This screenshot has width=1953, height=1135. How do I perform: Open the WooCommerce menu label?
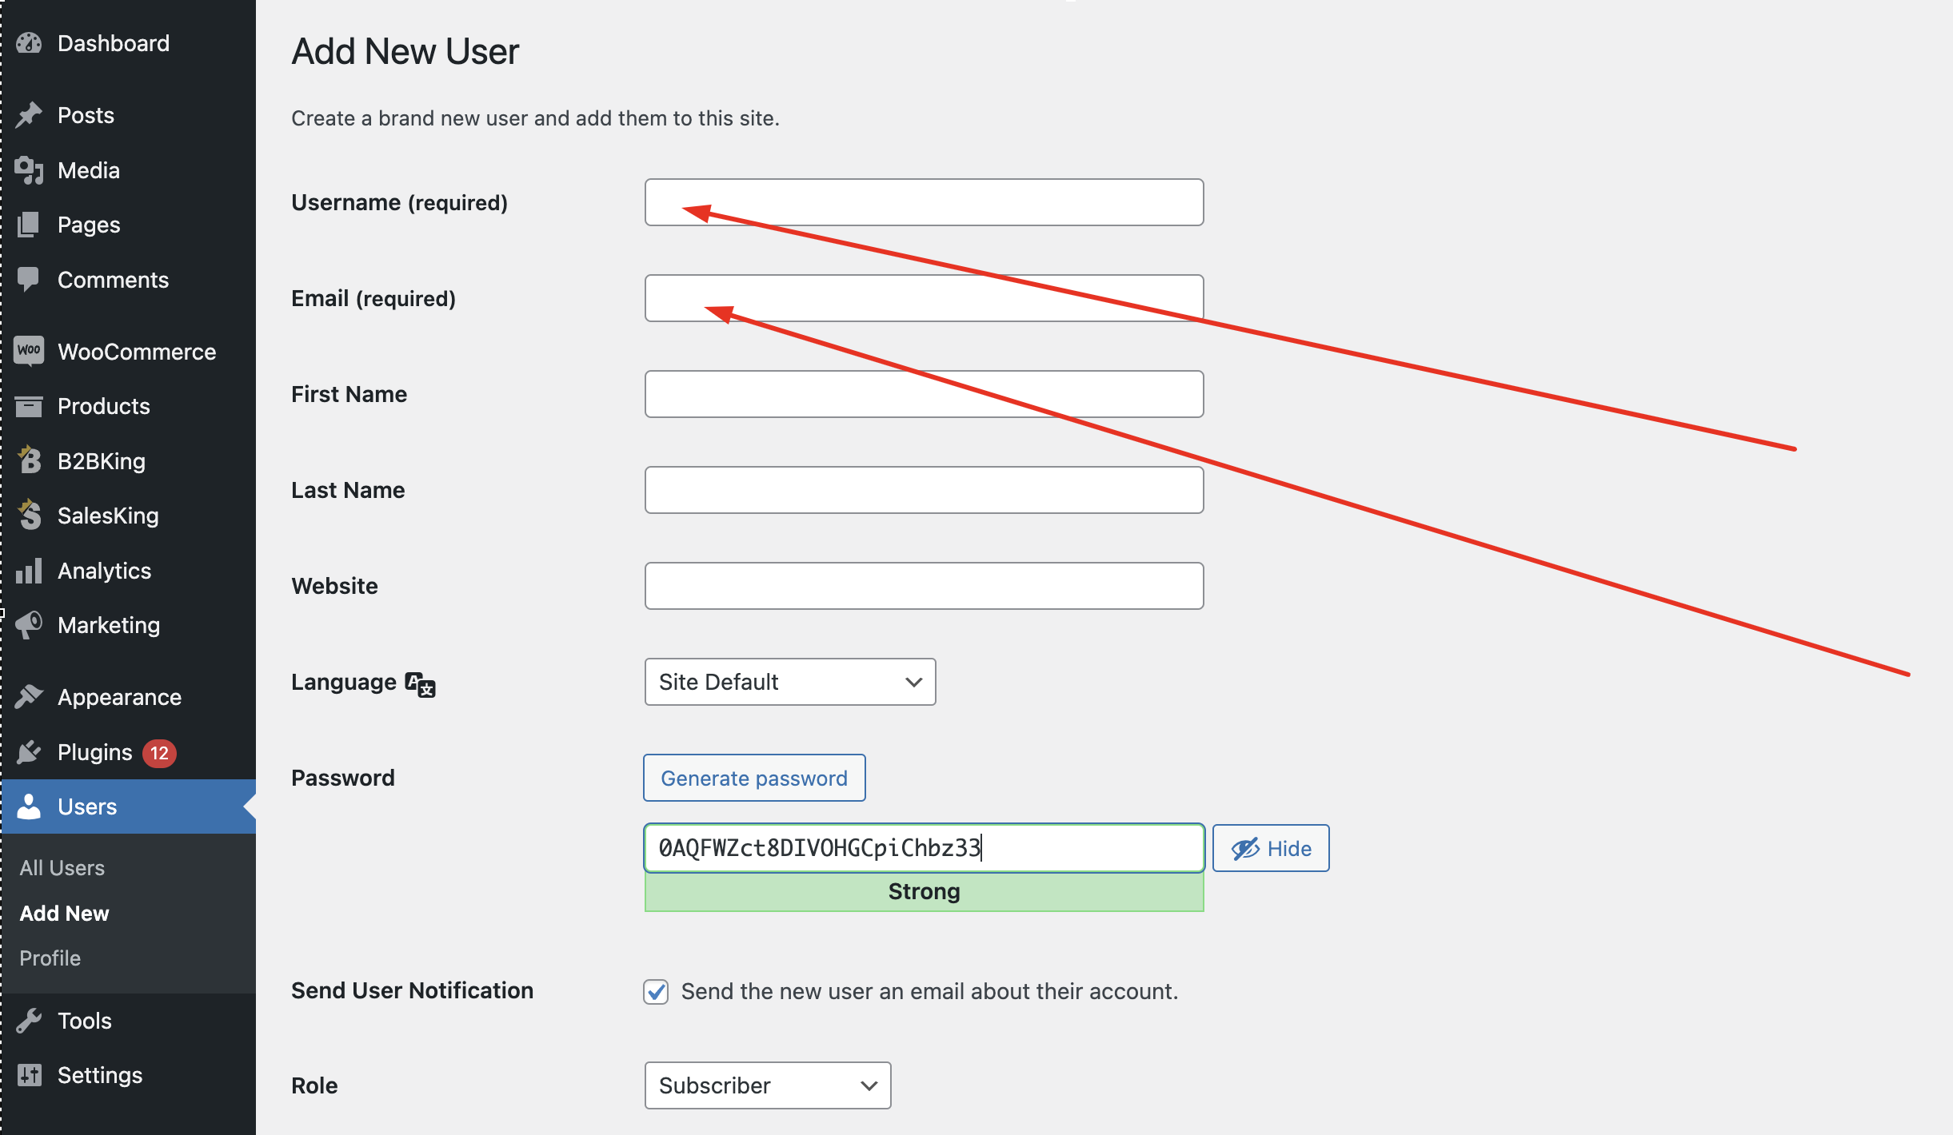[x=137, y=352]
